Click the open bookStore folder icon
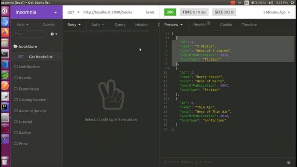297x167 pixels. coord(15,46)
